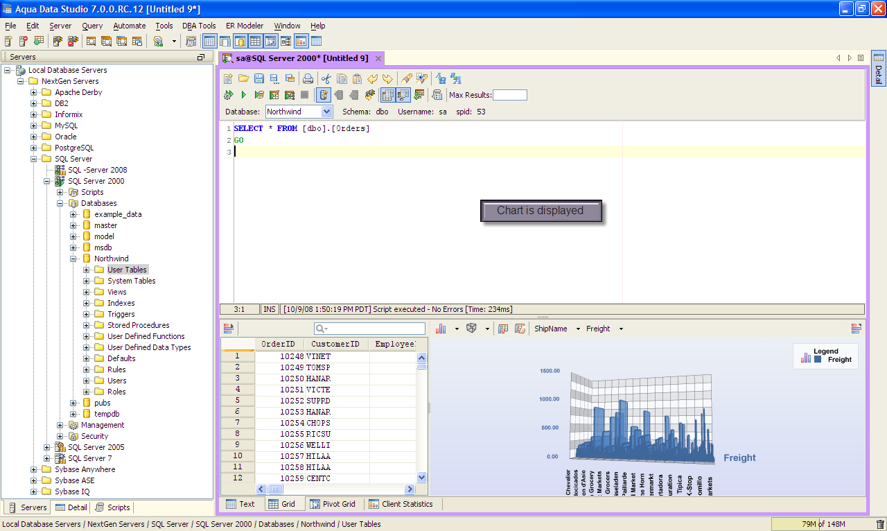Screen dimensions: 887x531
Task: Toggle the chart view button in main toolbar
Action: (x=301, y=42)
